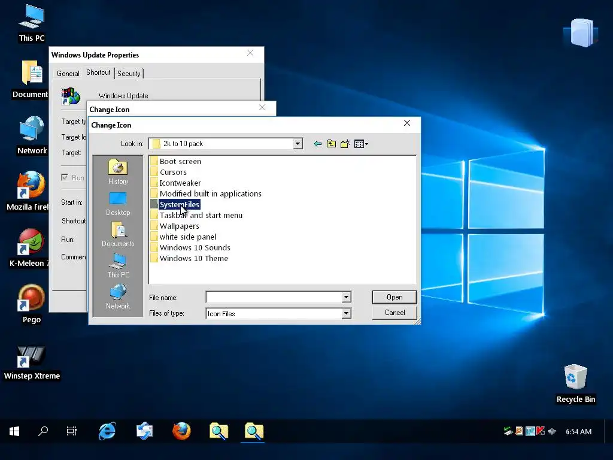Click the Windows Update shortcut icon in Properties
Screen dimensions: 613x460
pyautogui.click(x=71, y=96)
